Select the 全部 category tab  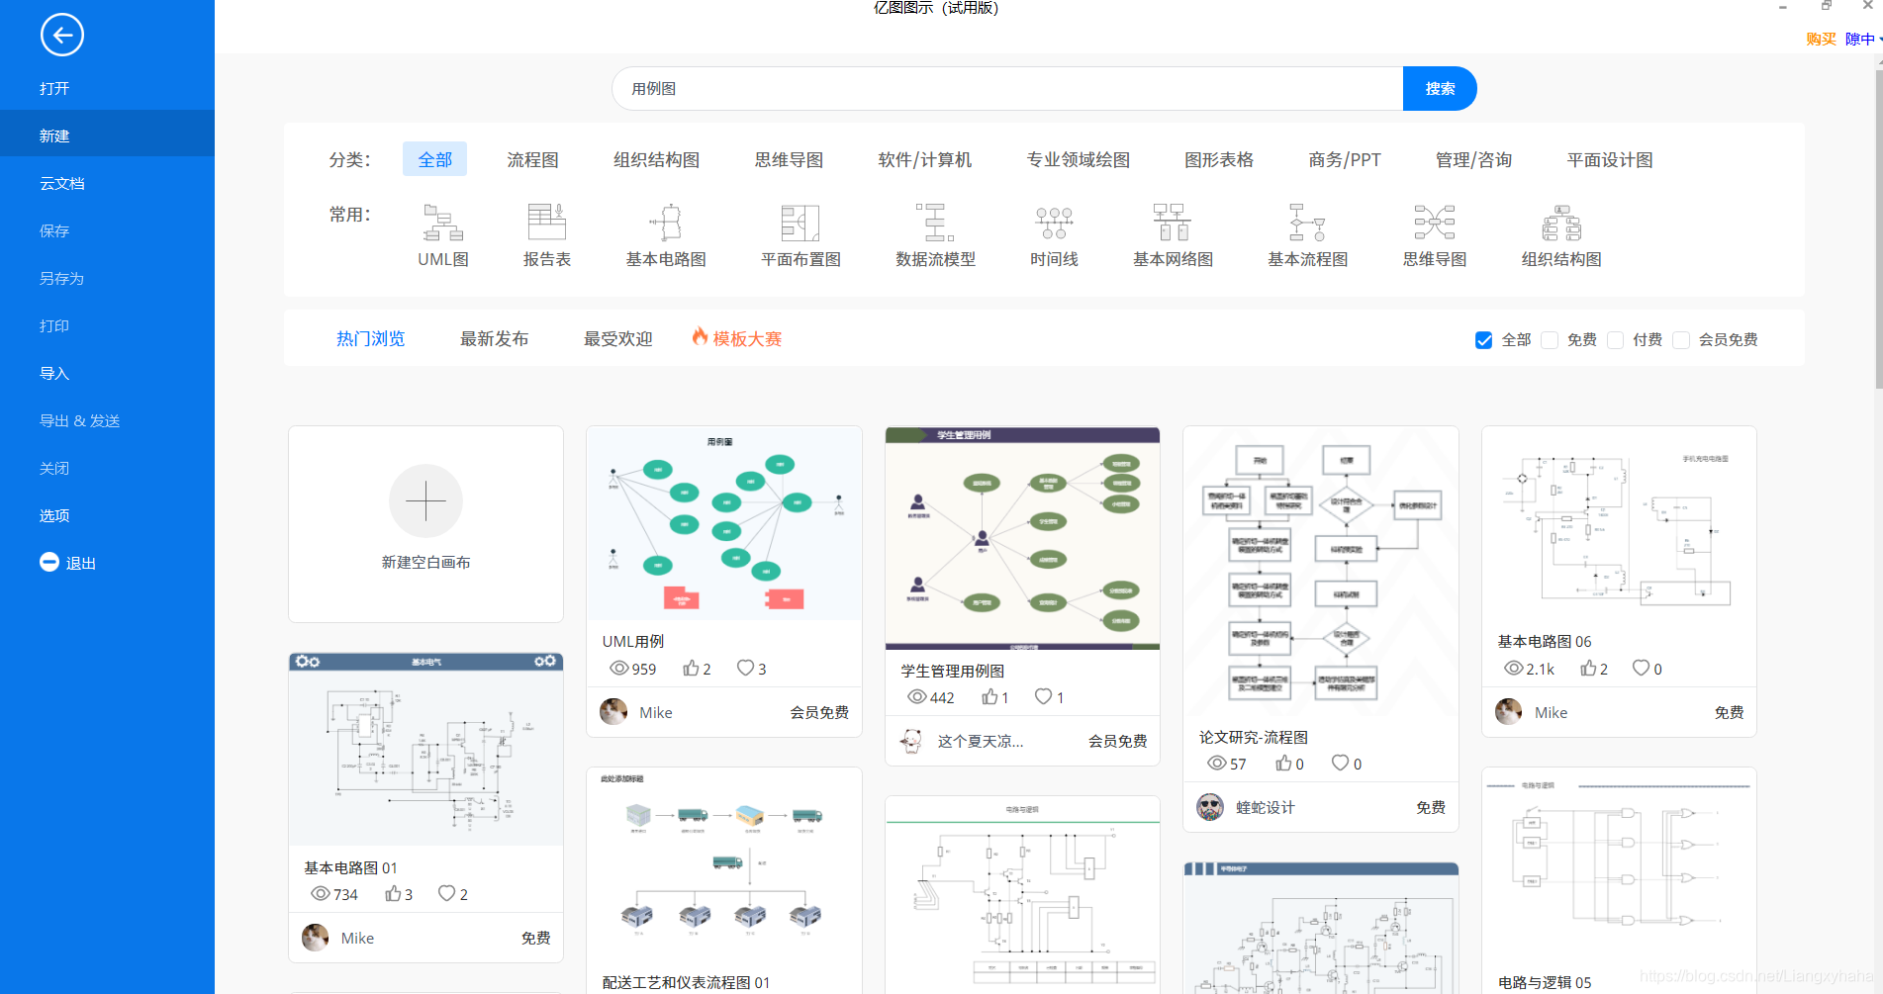pos(434,159)
